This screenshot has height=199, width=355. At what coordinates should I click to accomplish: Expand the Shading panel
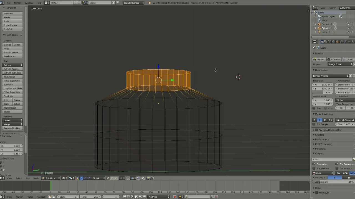[319, 135]
